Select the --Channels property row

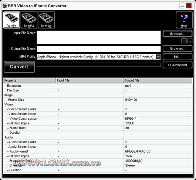pyautogui.click(x=98, y=166)
